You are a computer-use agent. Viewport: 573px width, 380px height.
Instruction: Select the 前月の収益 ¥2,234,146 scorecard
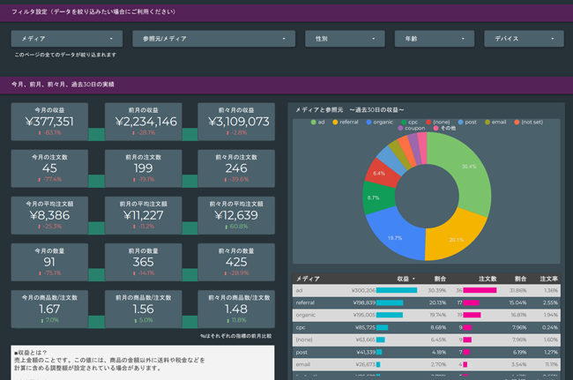143,122
